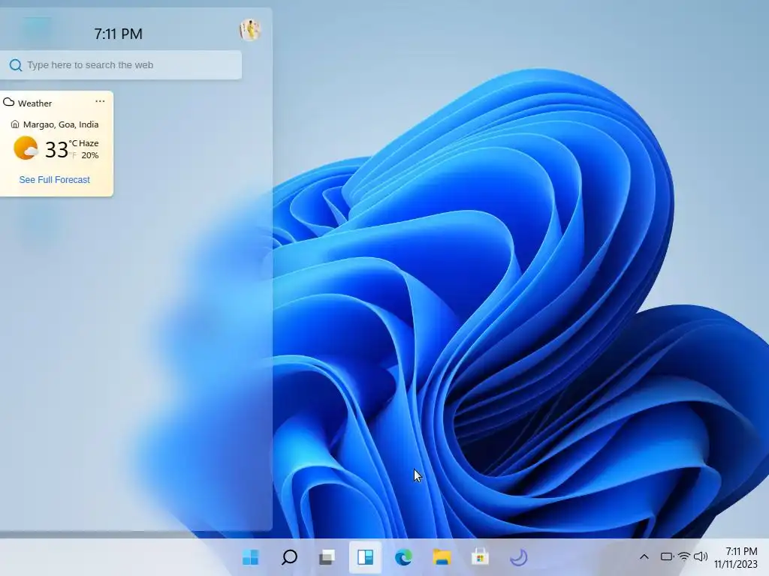Click the 20% value in weather widget
Viewport: 769px width, 576px height.
[90, 155]
